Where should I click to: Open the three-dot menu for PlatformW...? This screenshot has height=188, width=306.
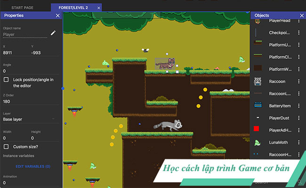[x=298, y=69]
